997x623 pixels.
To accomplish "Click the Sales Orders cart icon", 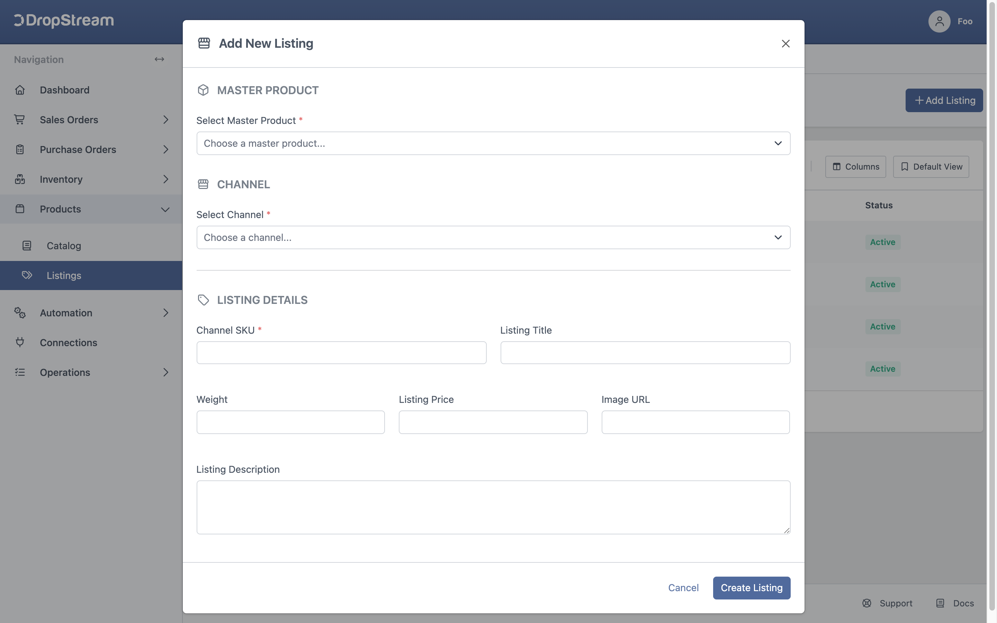I will coord(20,119).
